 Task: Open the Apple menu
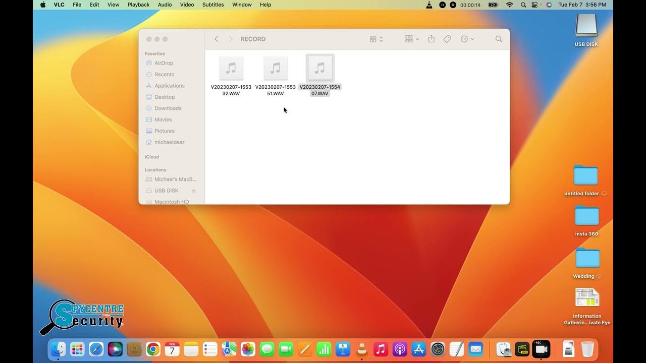43,5
